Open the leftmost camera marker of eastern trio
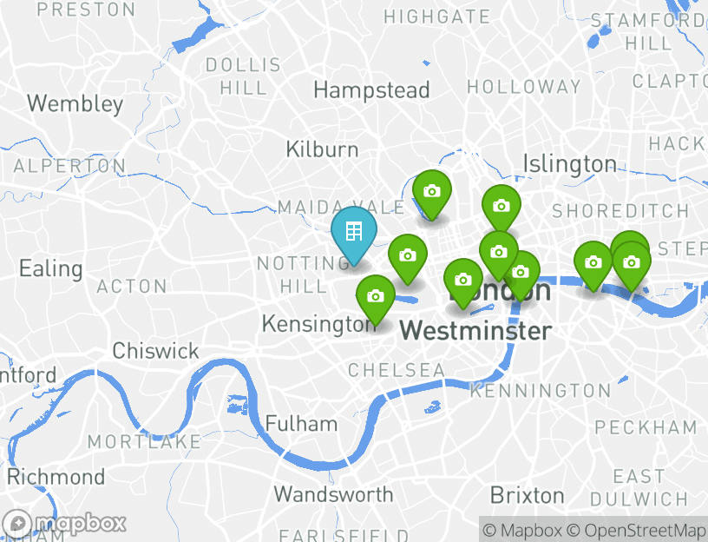 (593, 264)
